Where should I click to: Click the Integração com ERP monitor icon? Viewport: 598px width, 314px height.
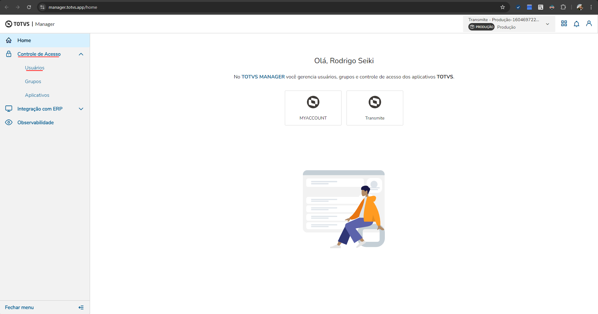tap(9, 109)
